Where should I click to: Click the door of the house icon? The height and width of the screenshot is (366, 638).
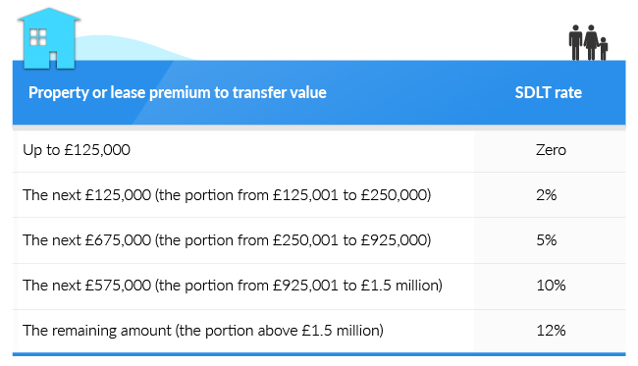click(x=53, y=60)
